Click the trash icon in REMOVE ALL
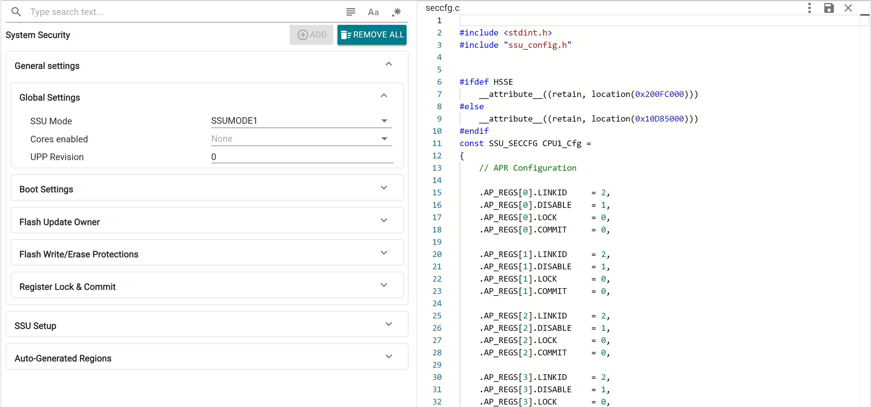Viewport: 871px width, 407px height. tap(346, 34)
